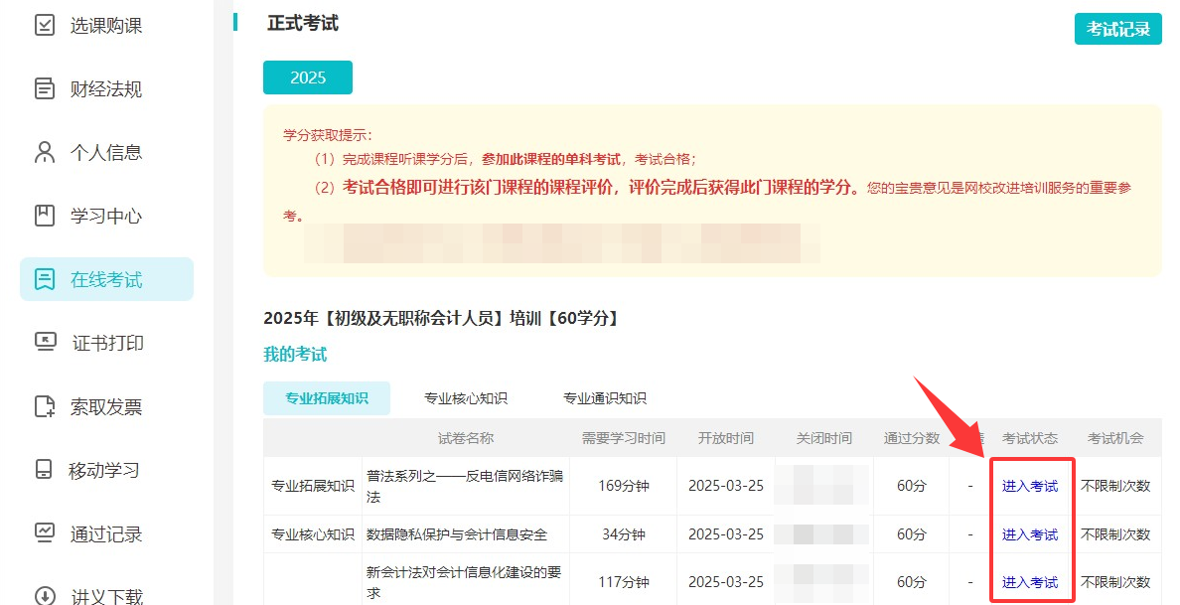This screenshot has height=605, width=1180.
Task: Enter exam for 普法系列之反电信网络诈骗法
Action: pyautogui.click(x=1030, y=486)
